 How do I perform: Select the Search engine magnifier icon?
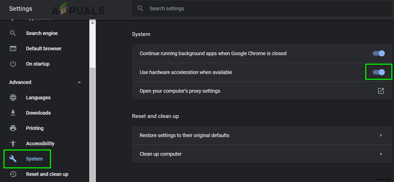(x=13, y=33)
